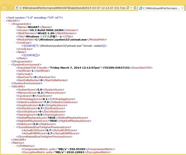
Task: Click the Dx9SubScore value 6.7
Action: point(40,108)
